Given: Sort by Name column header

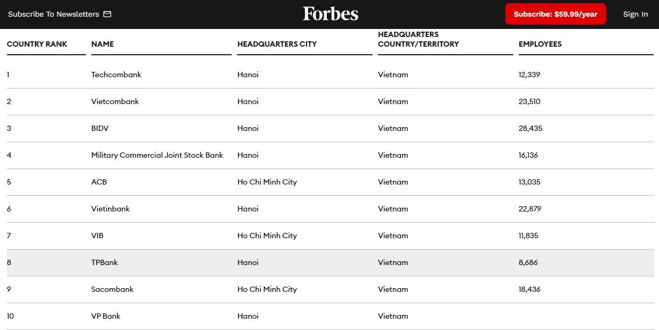Looking at the screenshot, I should 103,44.
